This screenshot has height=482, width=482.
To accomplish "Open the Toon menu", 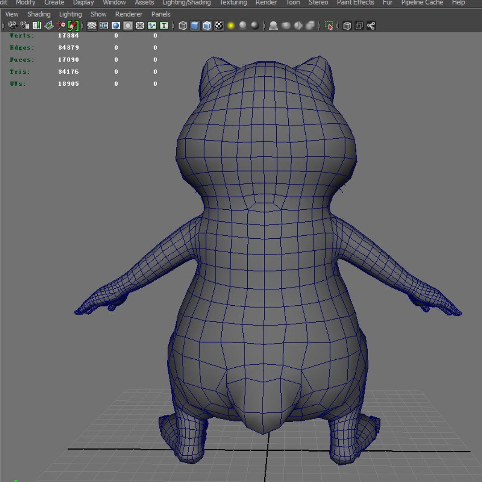I will [x=293, y=3].
